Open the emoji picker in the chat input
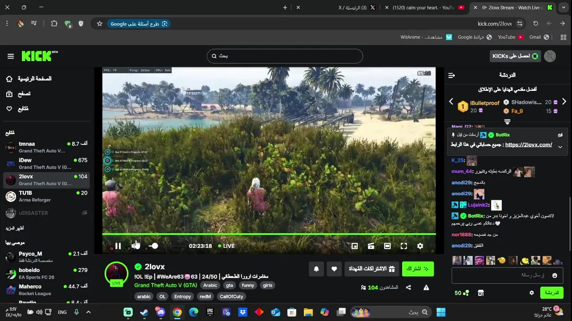572x321 pixels. click(555, 276)
